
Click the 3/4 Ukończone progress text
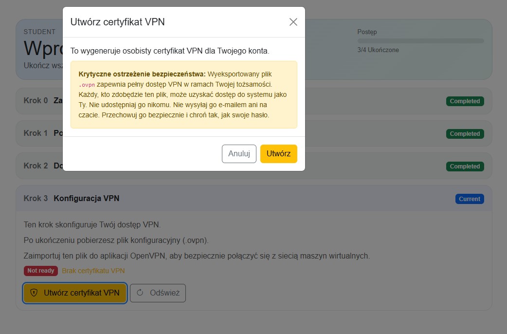click(x=378, y=50)
